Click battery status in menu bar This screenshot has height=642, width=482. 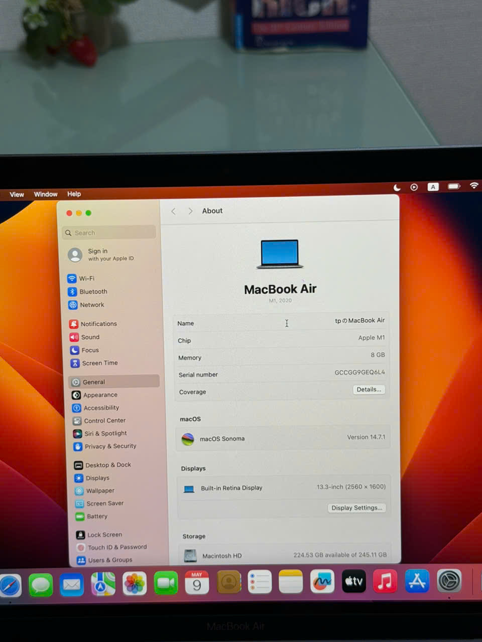454,186
